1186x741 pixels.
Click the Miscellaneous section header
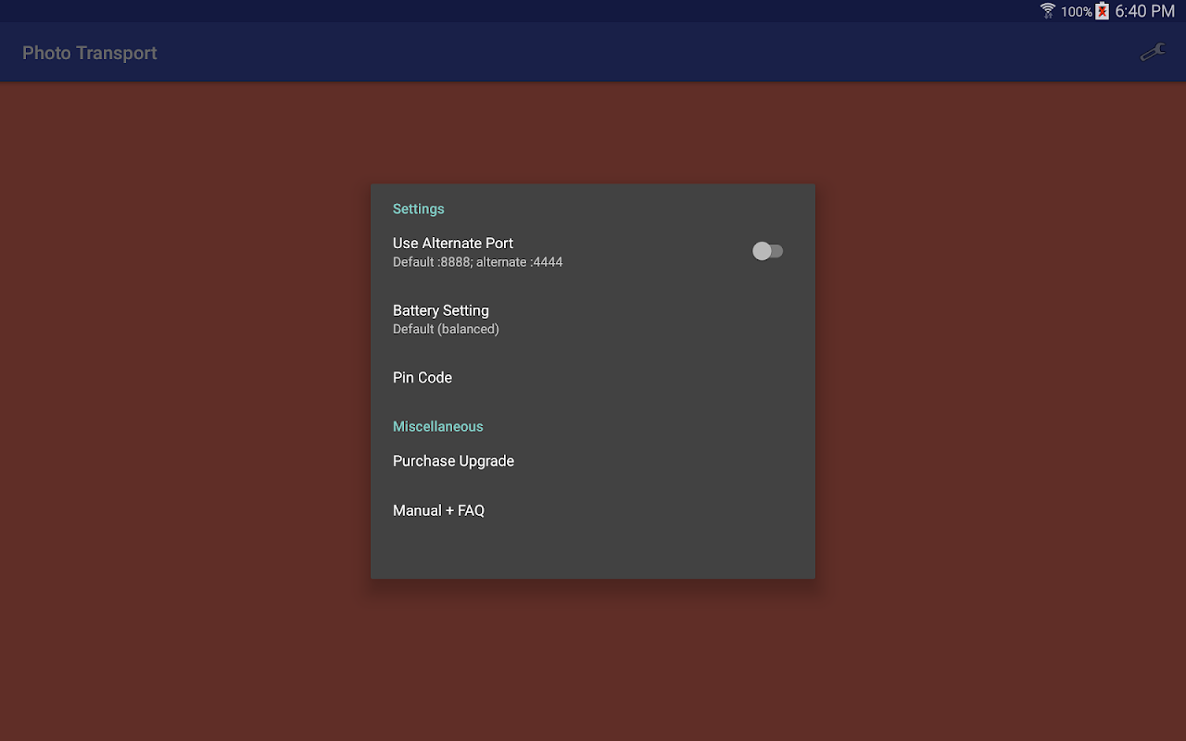[x=438, y=426]
